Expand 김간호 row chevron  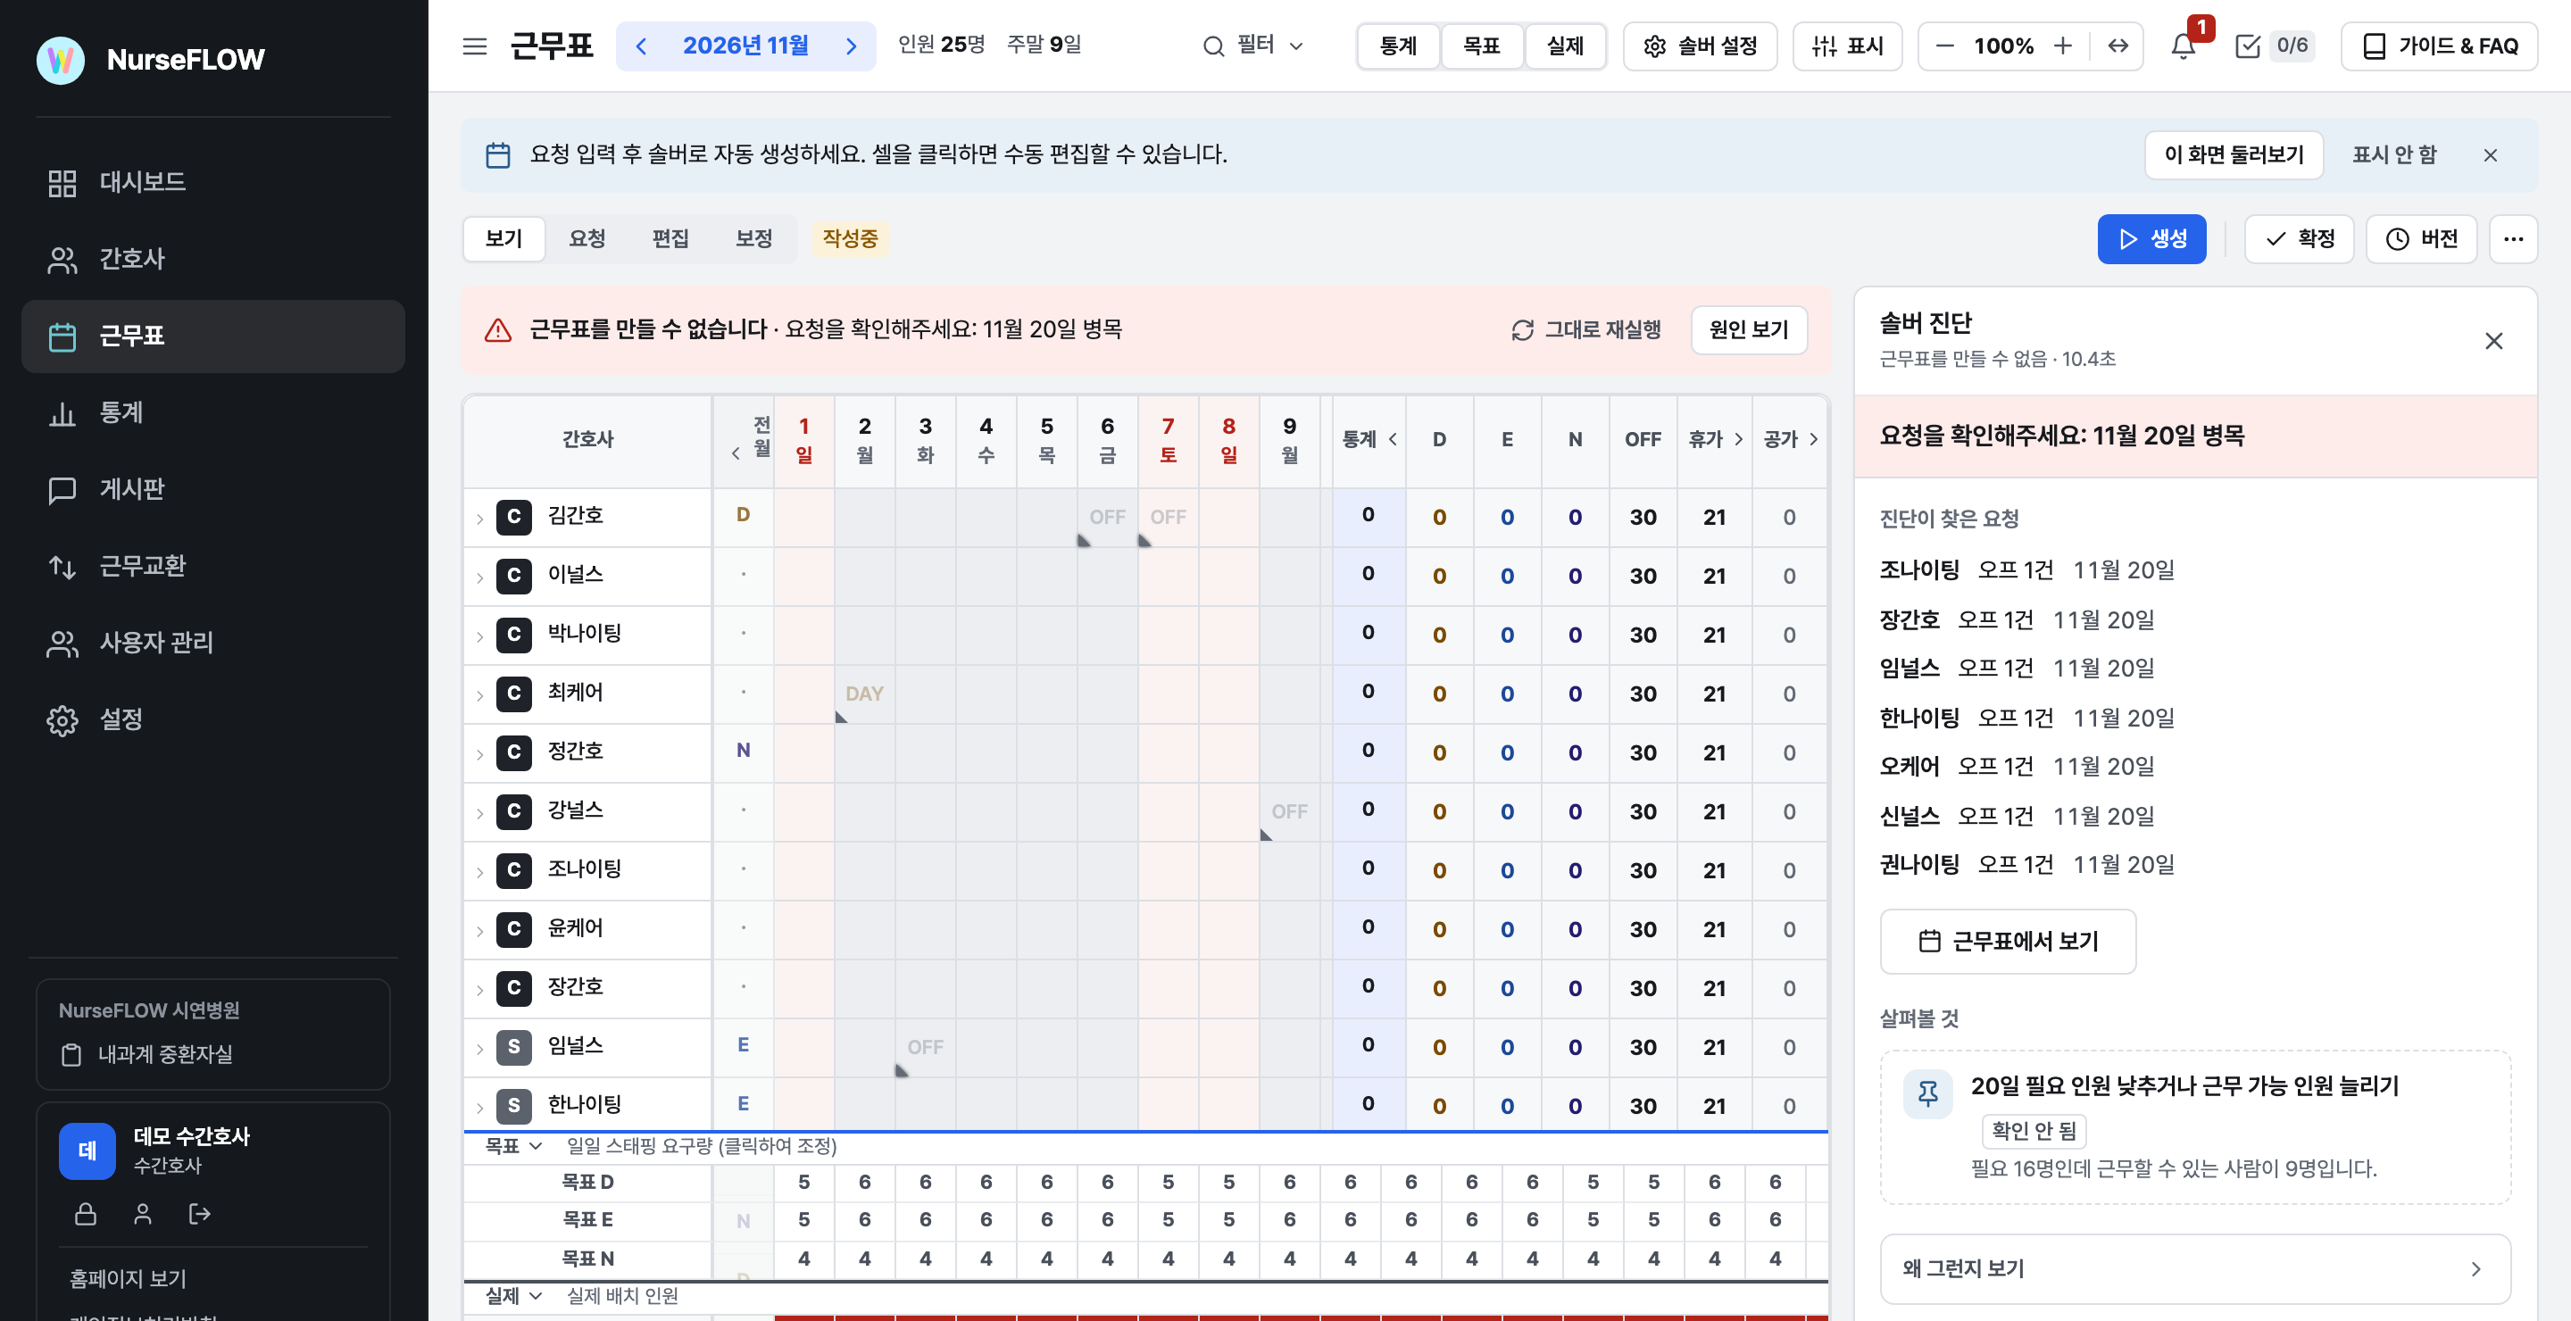click(x=480, y=518)
